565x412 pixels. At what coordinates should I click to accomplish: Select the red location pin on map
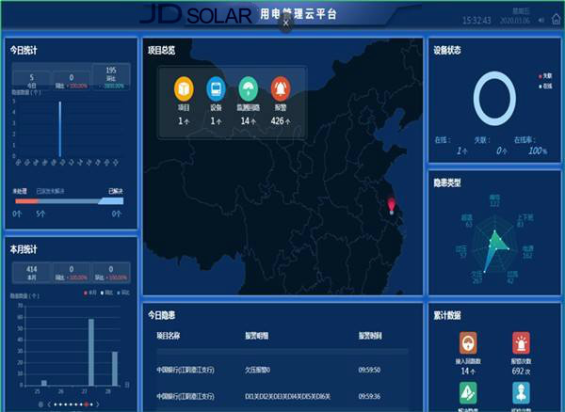coord(392,206)
